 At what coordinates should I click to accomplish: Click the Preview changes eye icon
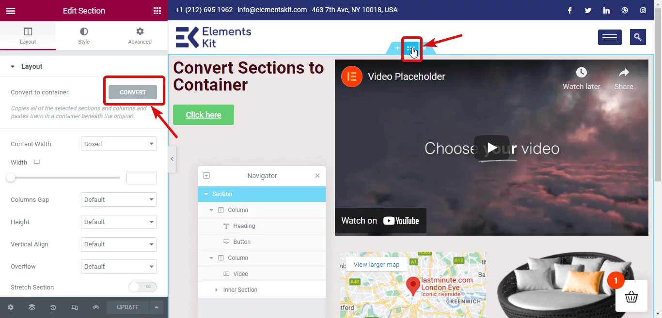pos(96,307)
